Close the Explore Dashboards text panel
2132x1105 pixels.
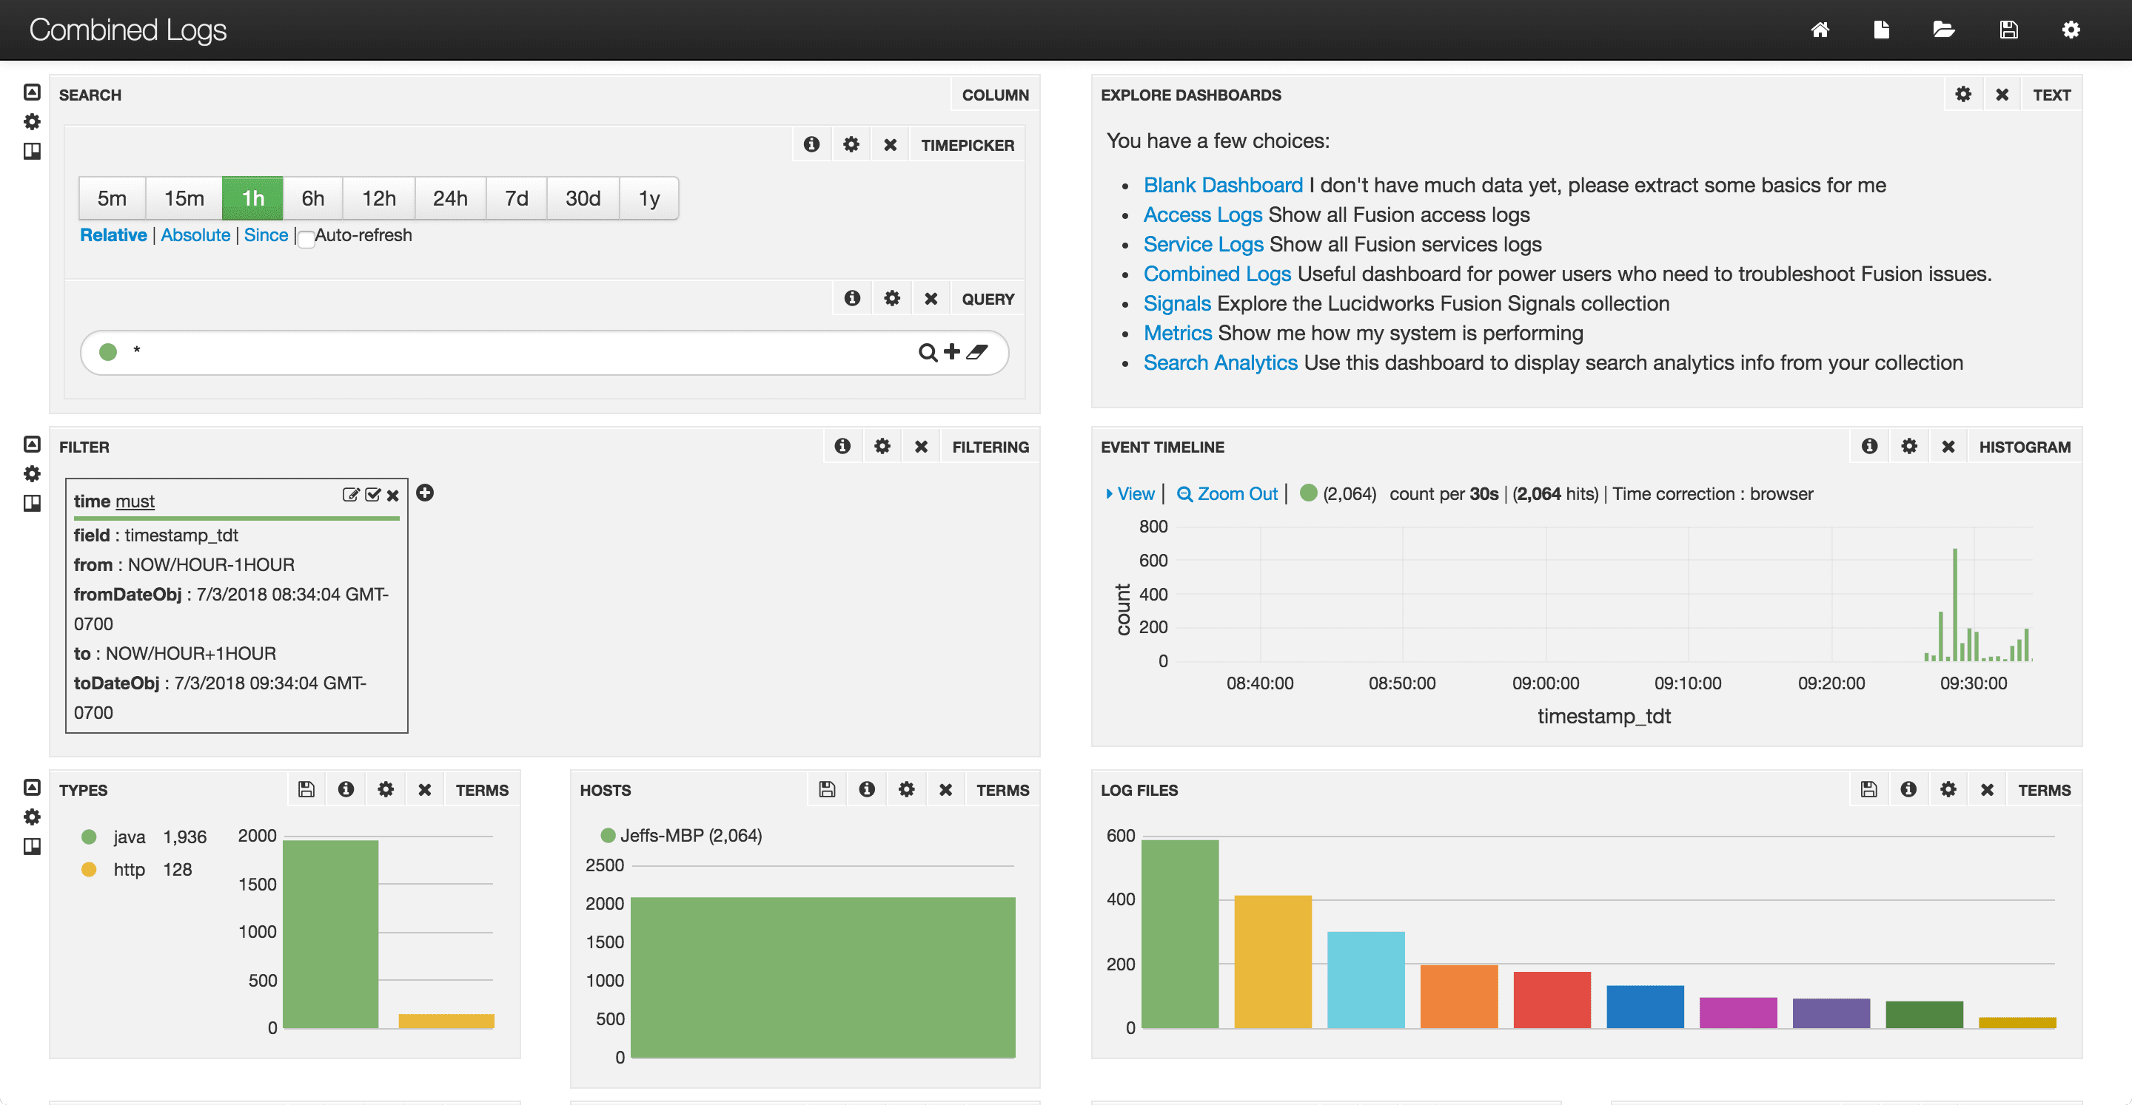(x=2002, y=94)
